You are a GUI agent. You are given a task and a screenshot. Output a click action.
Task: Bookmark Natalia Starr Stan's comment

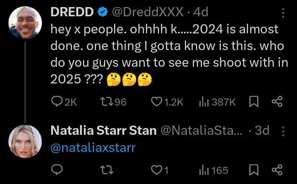point(254,170)
